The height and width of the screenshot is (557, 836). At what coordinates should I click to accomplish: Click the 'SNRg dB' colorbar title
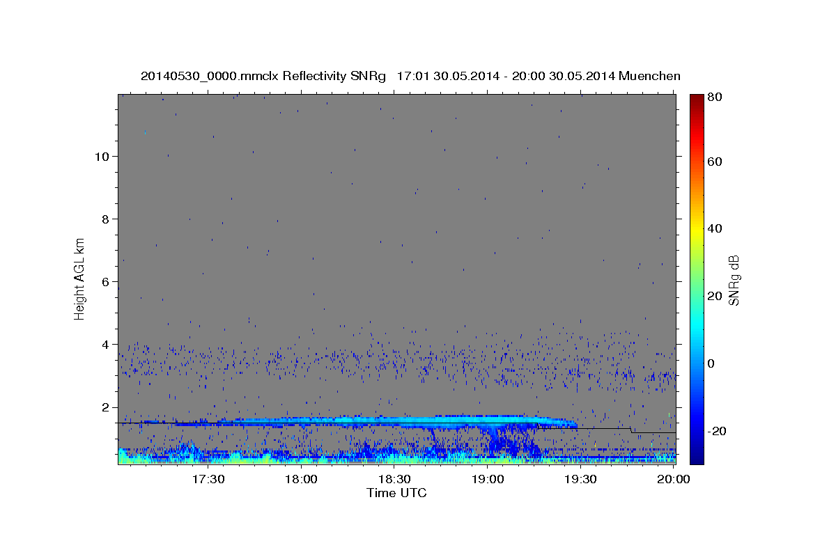(734, 280)
